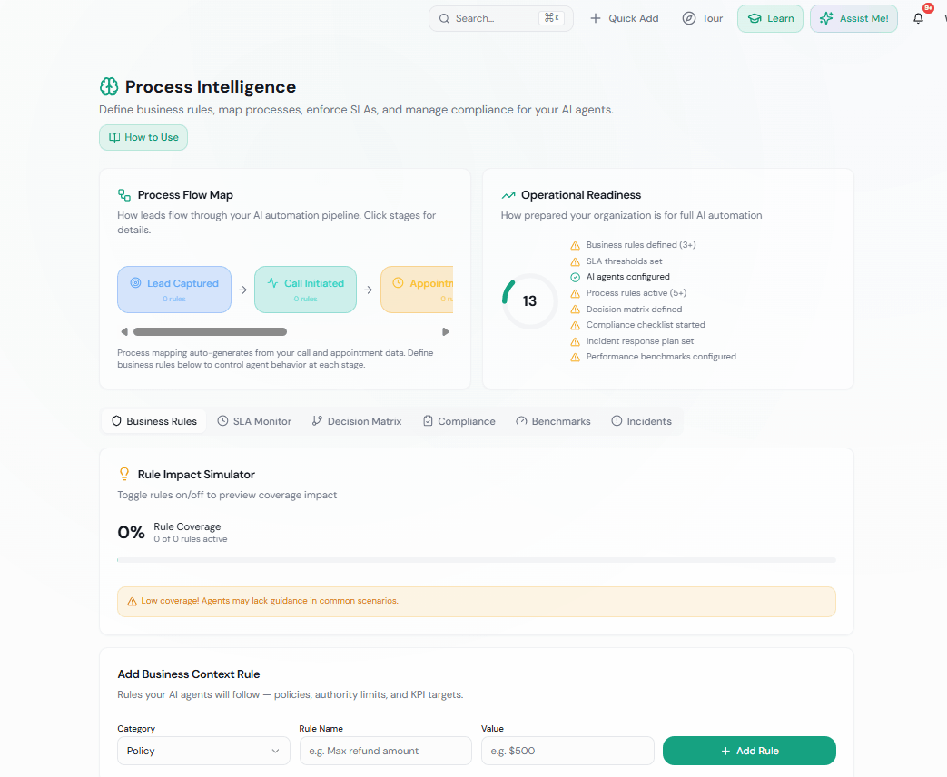Click the Rule Name input field
The height and width of the screenshot is (777, 947).
click(385, 751)
